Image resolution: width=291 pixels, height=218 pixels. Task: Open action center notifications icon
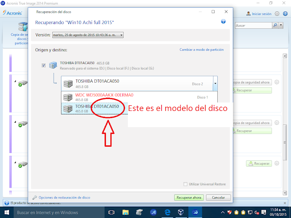coord(264,213)
